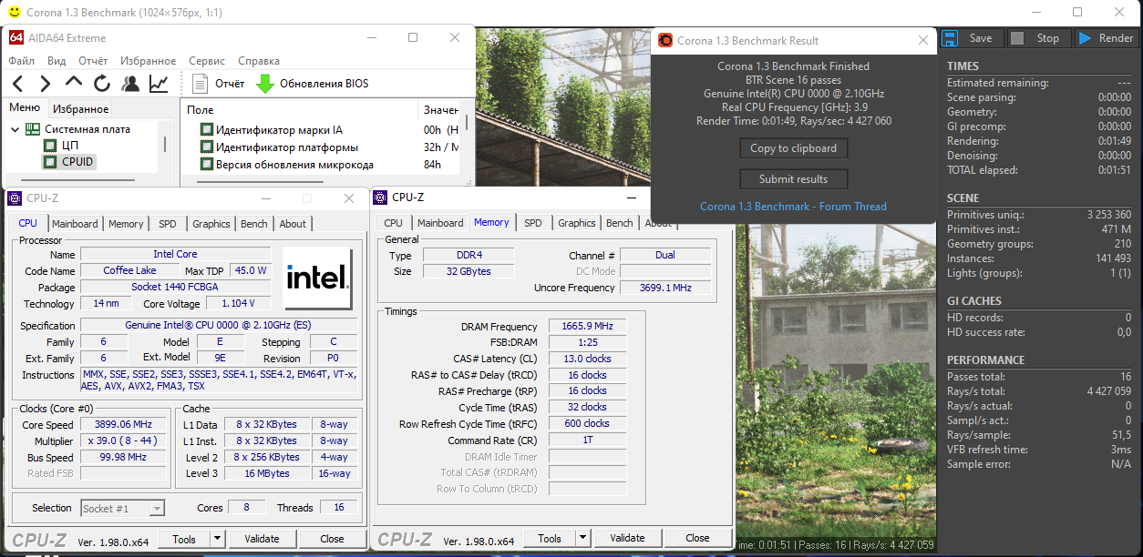Click the left CPU-Z window title icon
Viewport: 1143px width, 557px height.
(15, 198)
